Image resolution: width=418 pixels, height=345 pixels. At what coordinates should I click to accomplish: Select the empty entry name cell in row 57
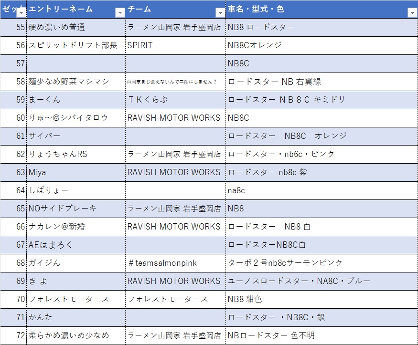(x=75, y=63)
